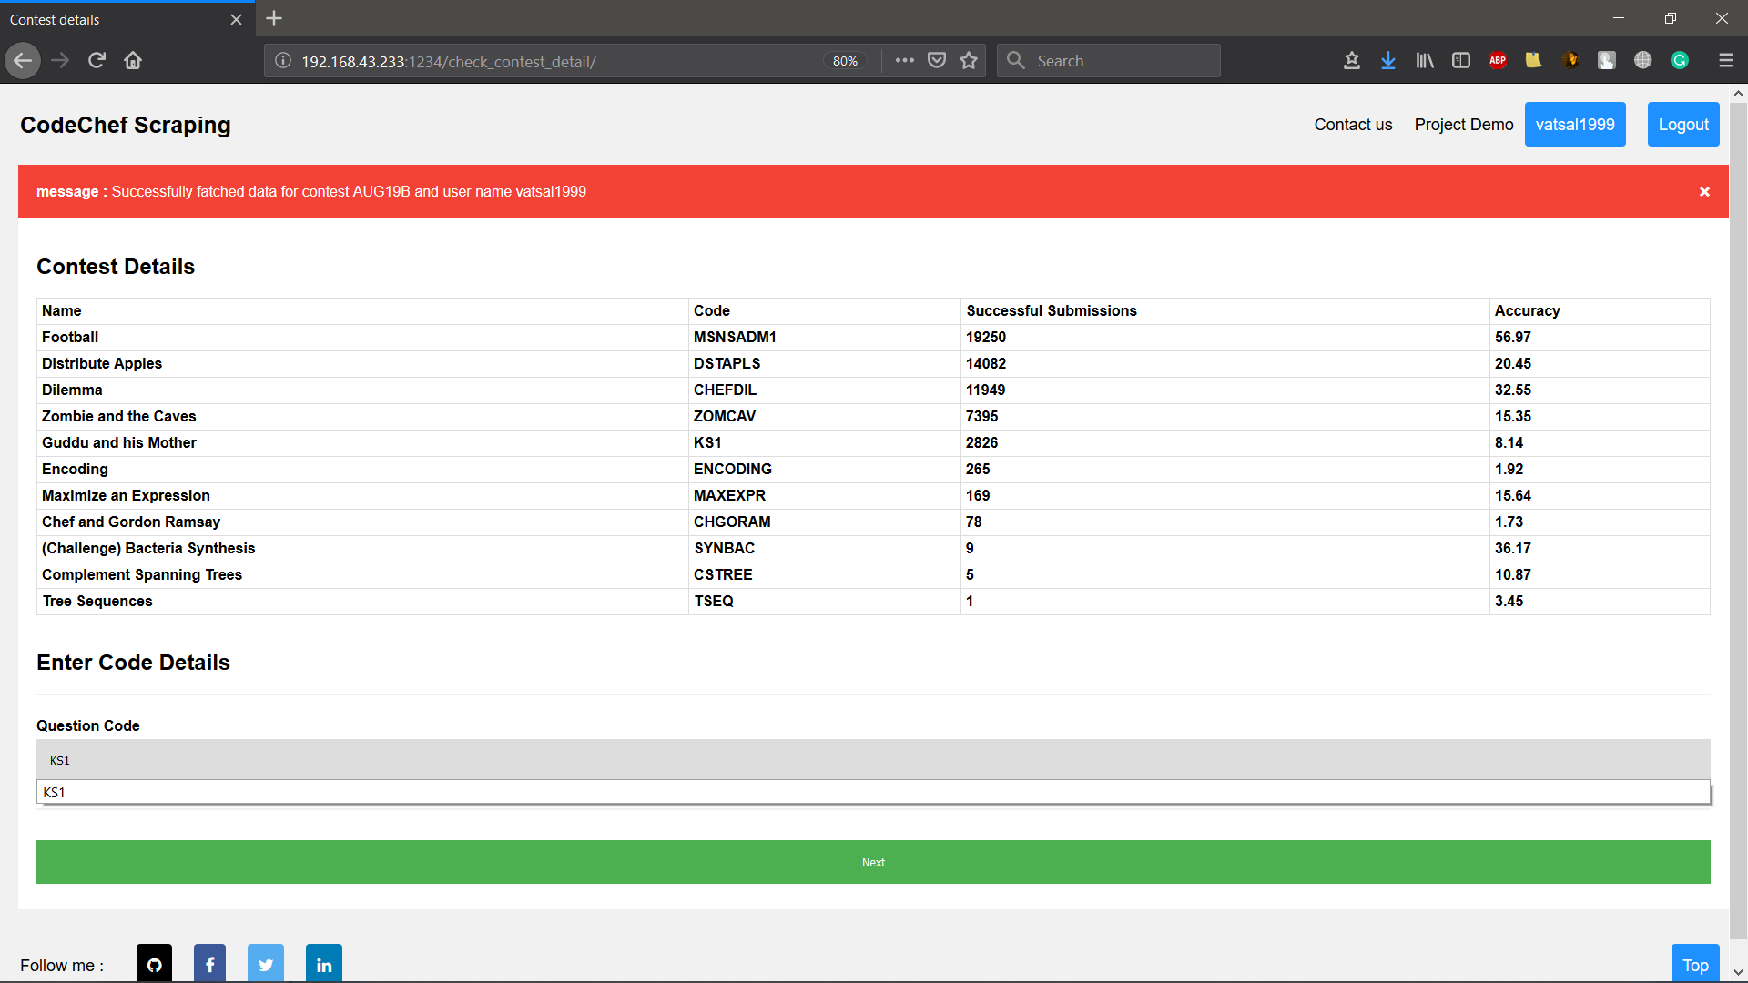1748x983 pixels.
Task: Open page actions three-dot menu
Action: click(x=904, y=61)
